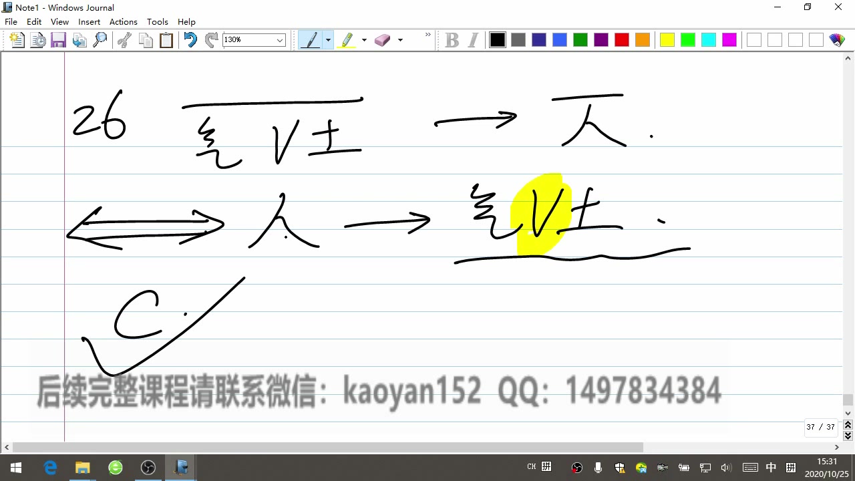Cut selection using the scissors icon

pyautogui.click(x=124, y=40)
